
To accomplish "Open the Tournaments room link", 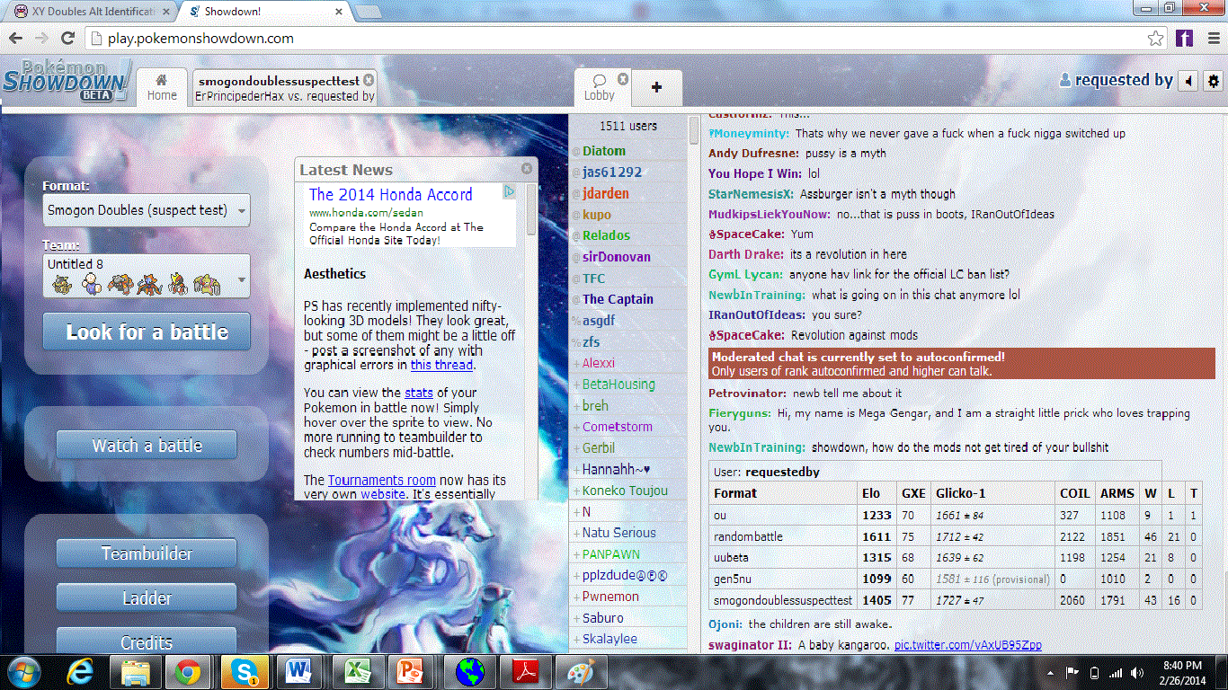I will tap(381, 480).
